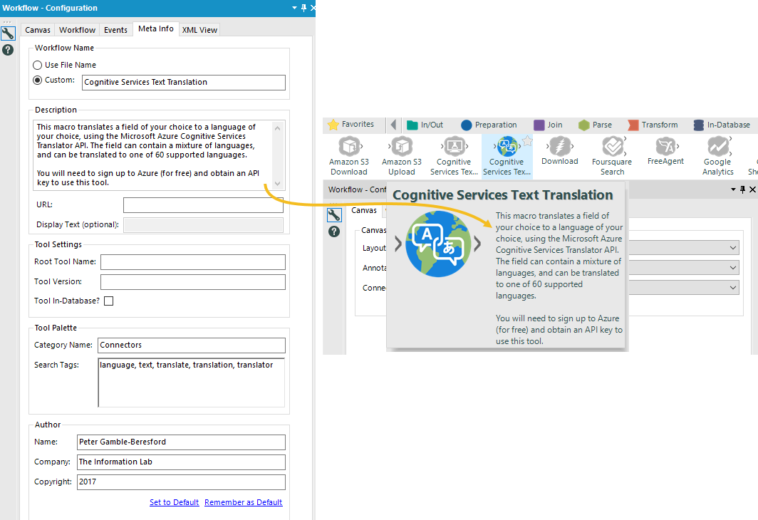This screenshot has height=520, width=758.
Task: Select the Foursquare Search tool
Action: coord(612,156)
